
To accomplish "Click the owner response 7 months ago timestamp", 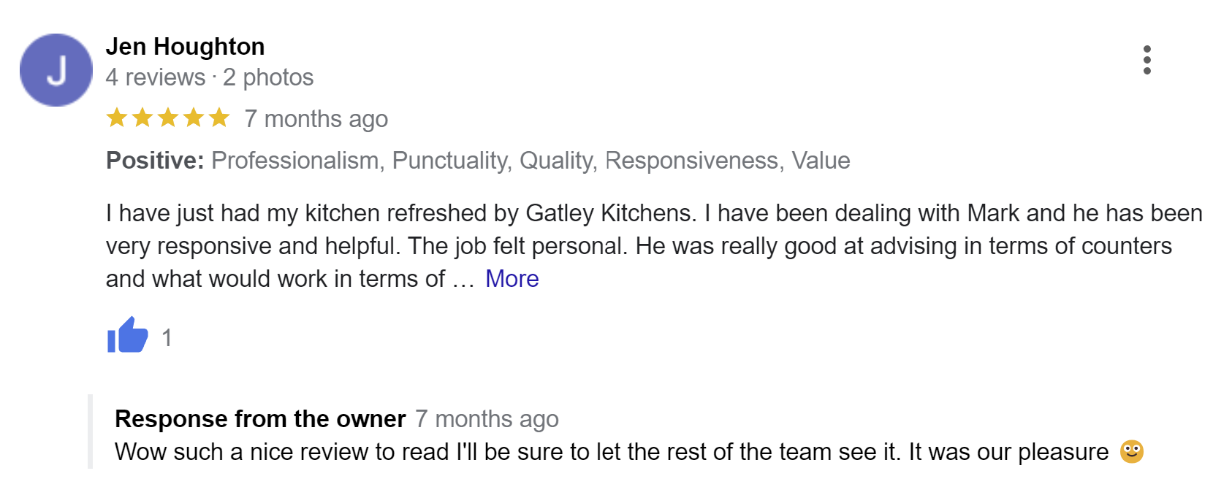I will pyautogui.click(x=487, y=420).
